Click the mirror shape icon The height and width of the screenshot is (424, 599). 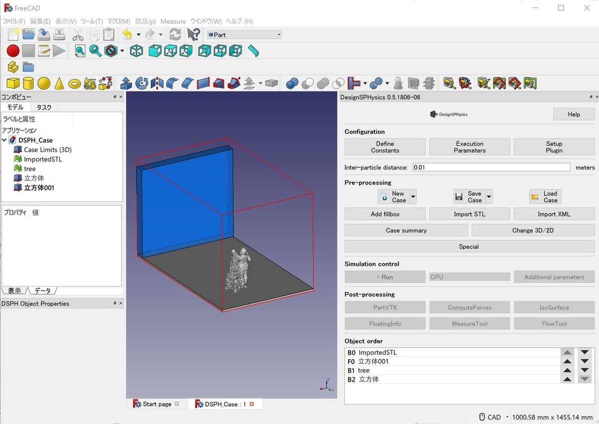(157, 83)
